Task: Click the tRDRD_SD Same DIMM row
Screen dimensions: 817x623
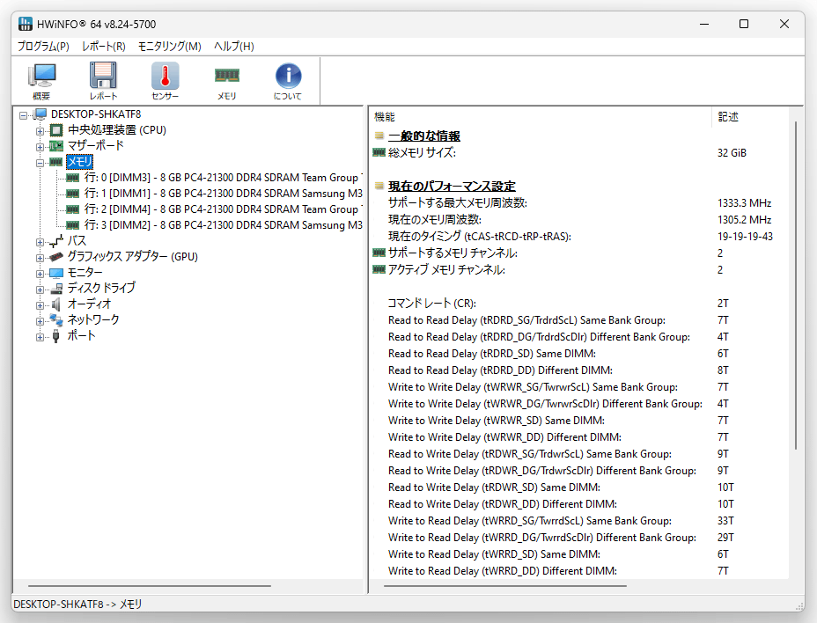Action: 578,354
